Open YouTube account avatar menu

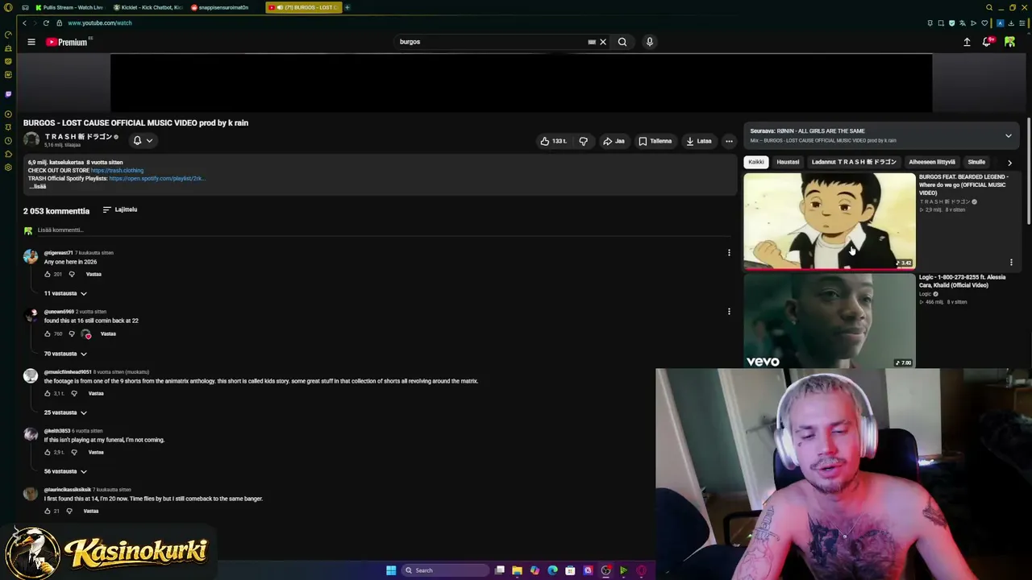[x=1009, y=42]
